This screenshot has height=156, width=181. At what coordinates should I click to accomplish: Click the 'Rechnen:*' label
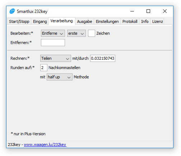[20, 58]
